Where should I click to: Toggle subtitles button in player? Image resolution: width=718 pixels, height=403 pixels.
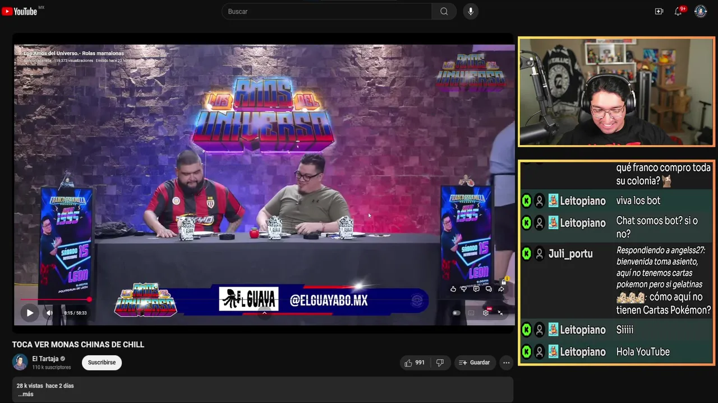click(471, 313)
